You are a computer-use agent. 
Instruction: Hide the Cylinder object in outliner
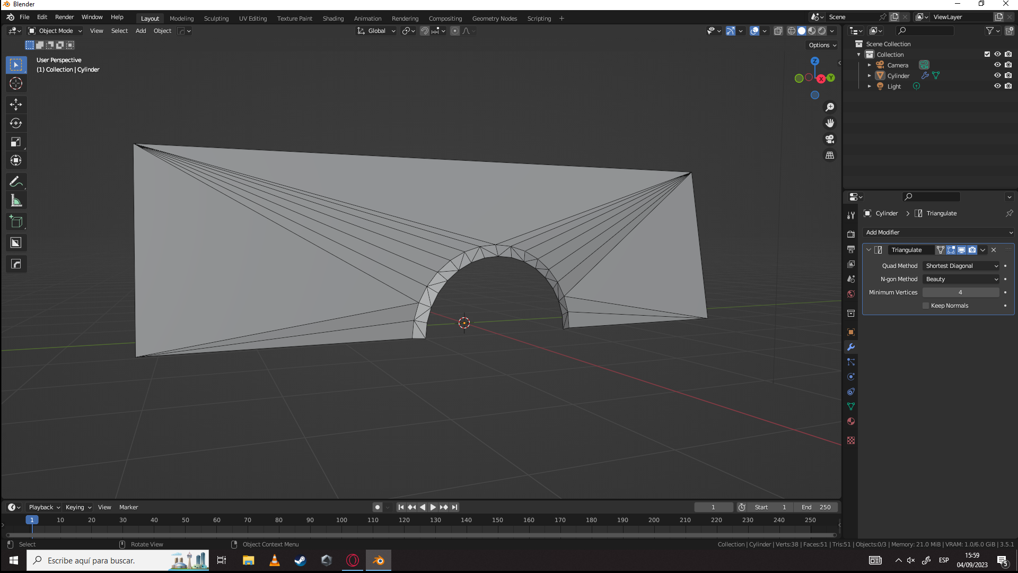point(997,75)
